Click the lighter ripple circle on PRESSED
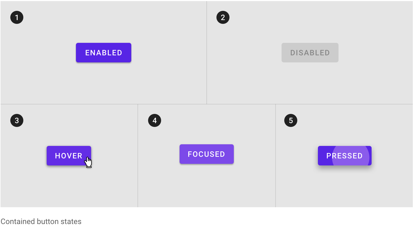Image resolution: width=415 pixels, height=230 pixels. point(351,156)
